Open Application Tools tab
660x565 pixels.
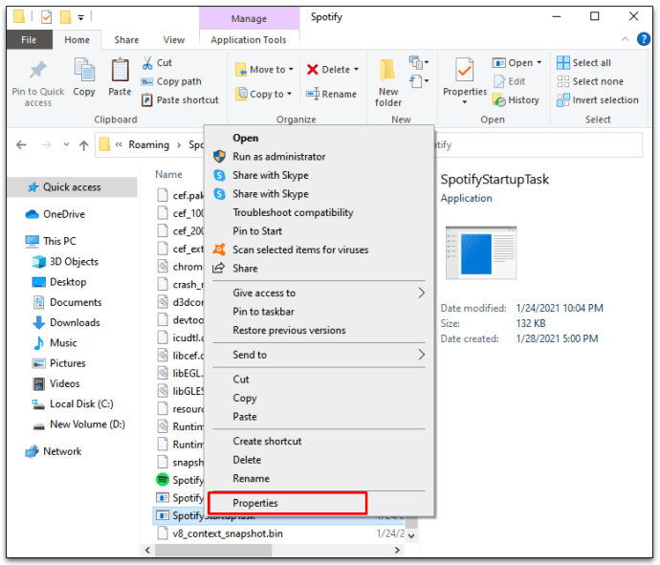pos(249,40)
